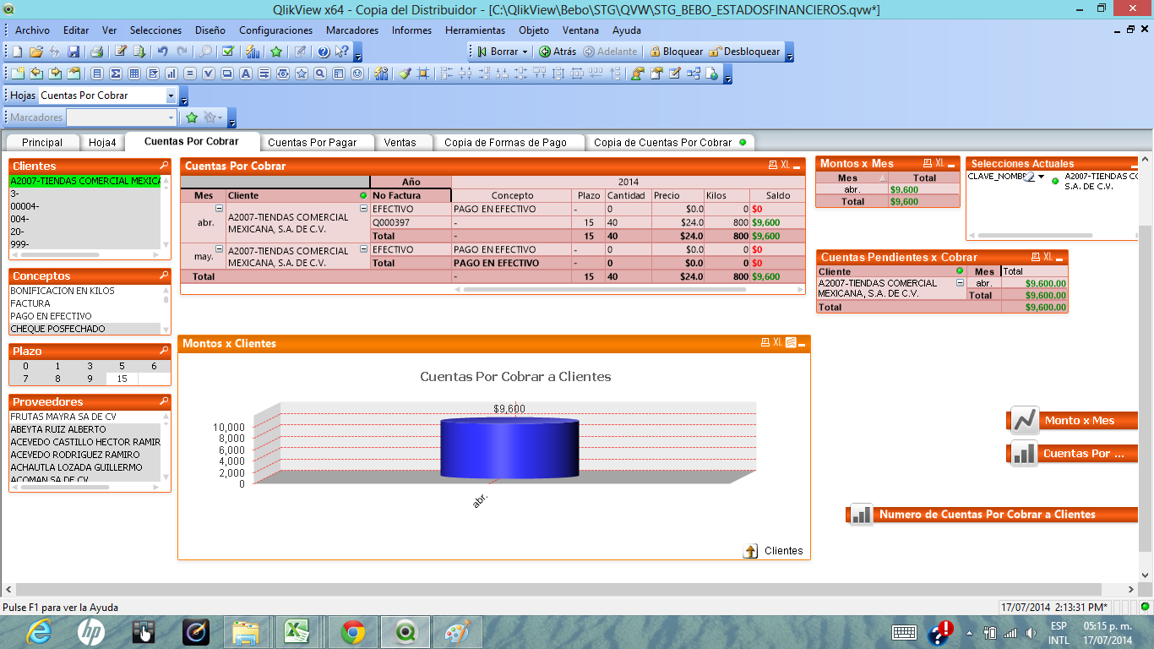Lock selections with Bloquear
This screenshot has height=649, width=1154.
coord(676,52)
